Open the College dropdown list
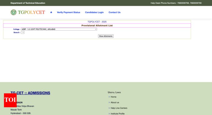 pyautogui.click(x=59, y=29)
